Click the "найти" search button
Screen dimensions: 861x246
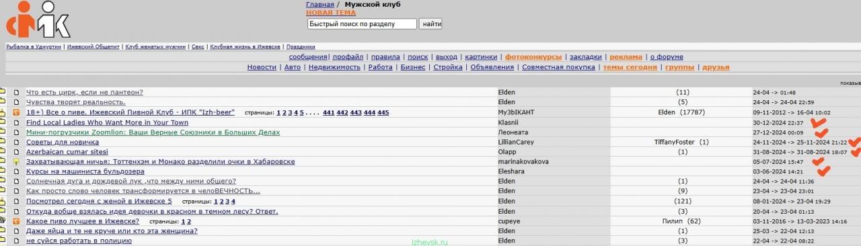tap(430, 24)
